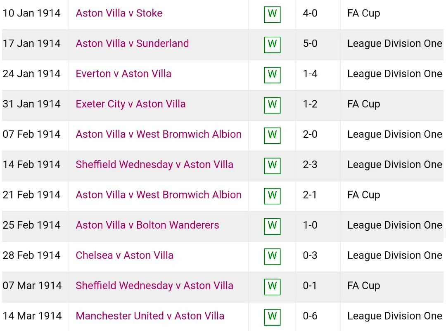Click the 0-6 score for Manchester United match
This screenshot has height=331, width=446.
[x=310, y=316]
